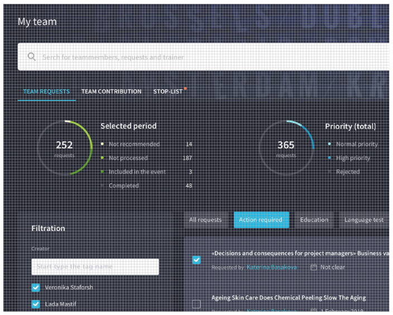This screenshot has width=393, height=315.
Task: Check the Ageing Skin Care request checkbox
Action: (196, 304)
